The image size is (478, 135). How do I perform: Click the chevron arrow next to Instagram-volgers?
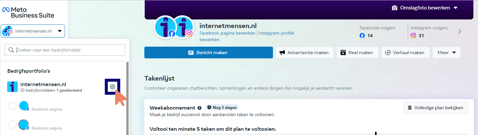[460, 32]
